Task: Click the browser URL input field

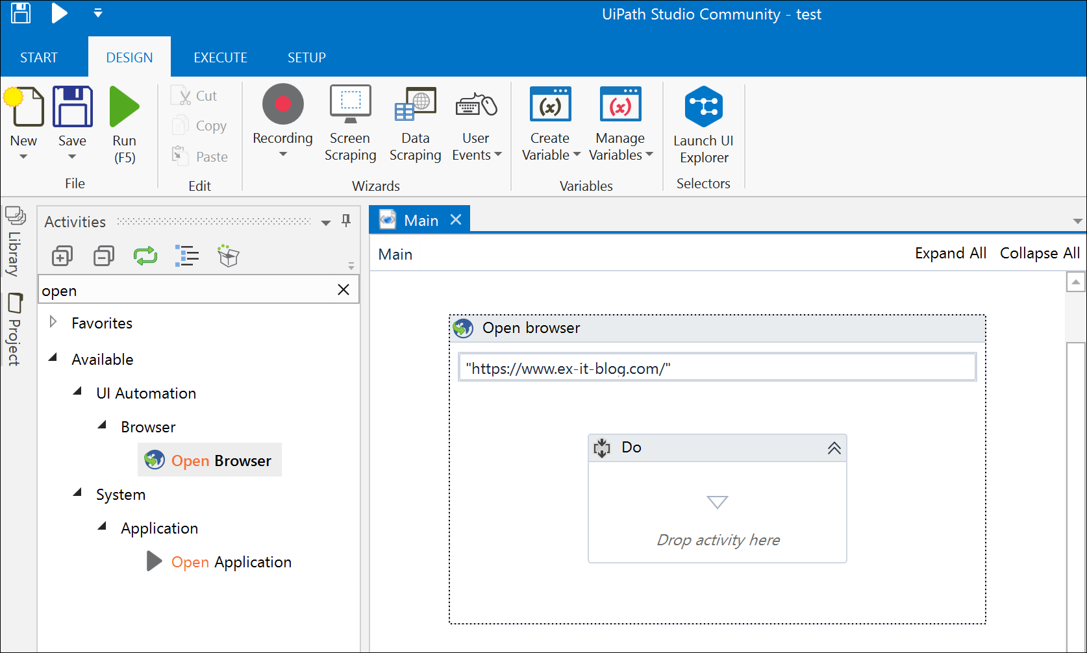Action: point(718,368)
